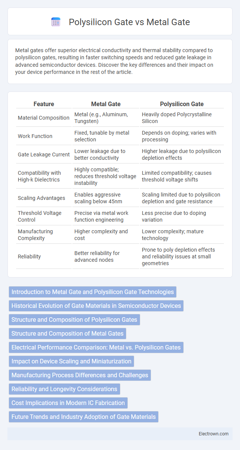Select the Feature column header
This screenshot has height=450, width=240.
(x=44, y=104)
